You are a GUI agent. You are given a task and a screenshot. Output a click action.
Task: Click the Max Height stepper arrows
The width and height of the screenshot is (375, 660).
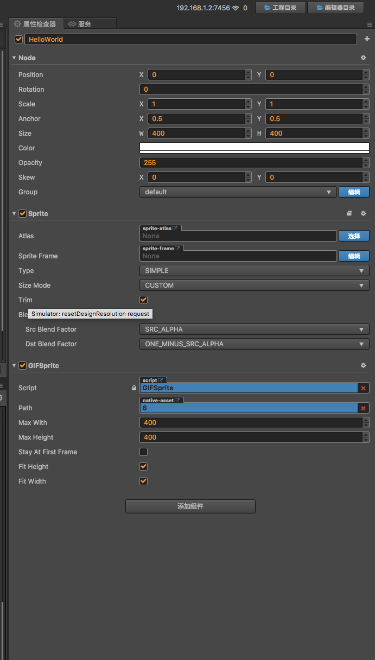click(366, 437)
